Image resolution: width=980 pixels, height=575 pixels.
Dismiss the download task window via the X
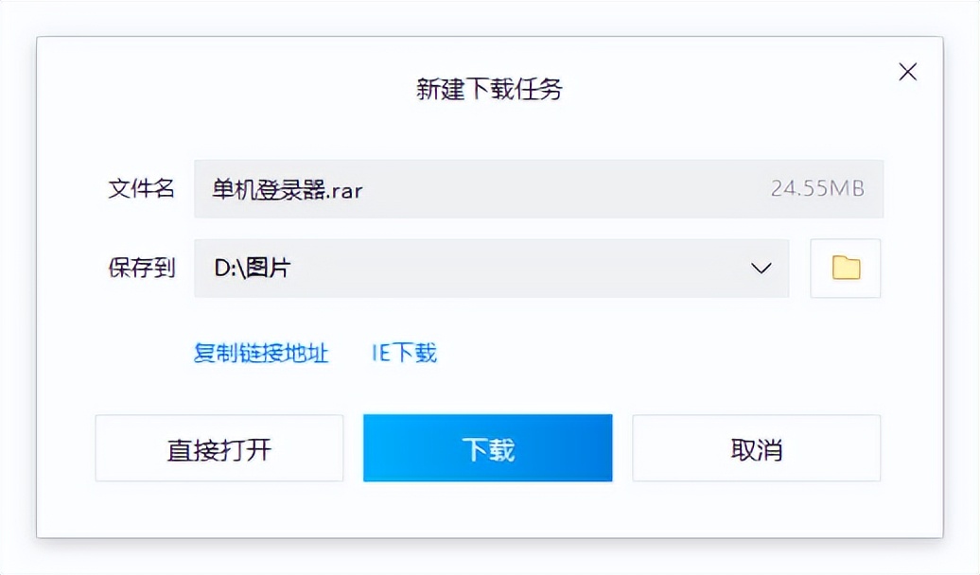(907, 71)
